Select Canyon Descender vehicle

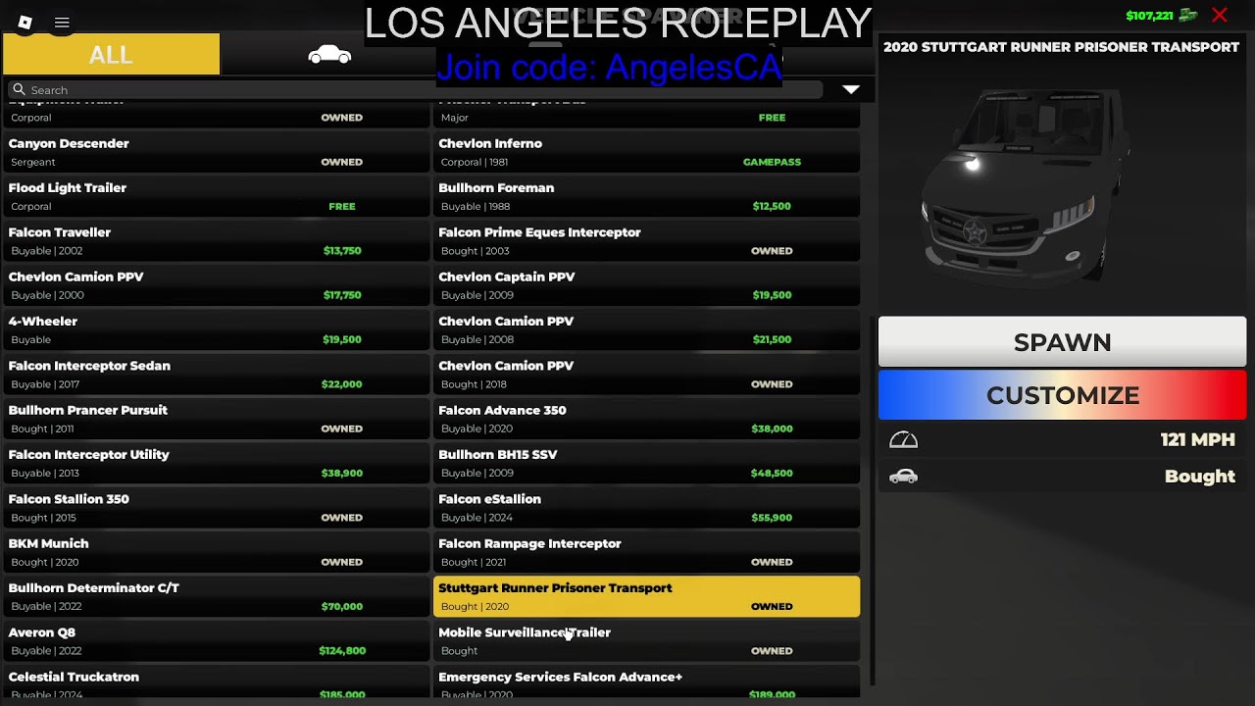tap(217, 152)
